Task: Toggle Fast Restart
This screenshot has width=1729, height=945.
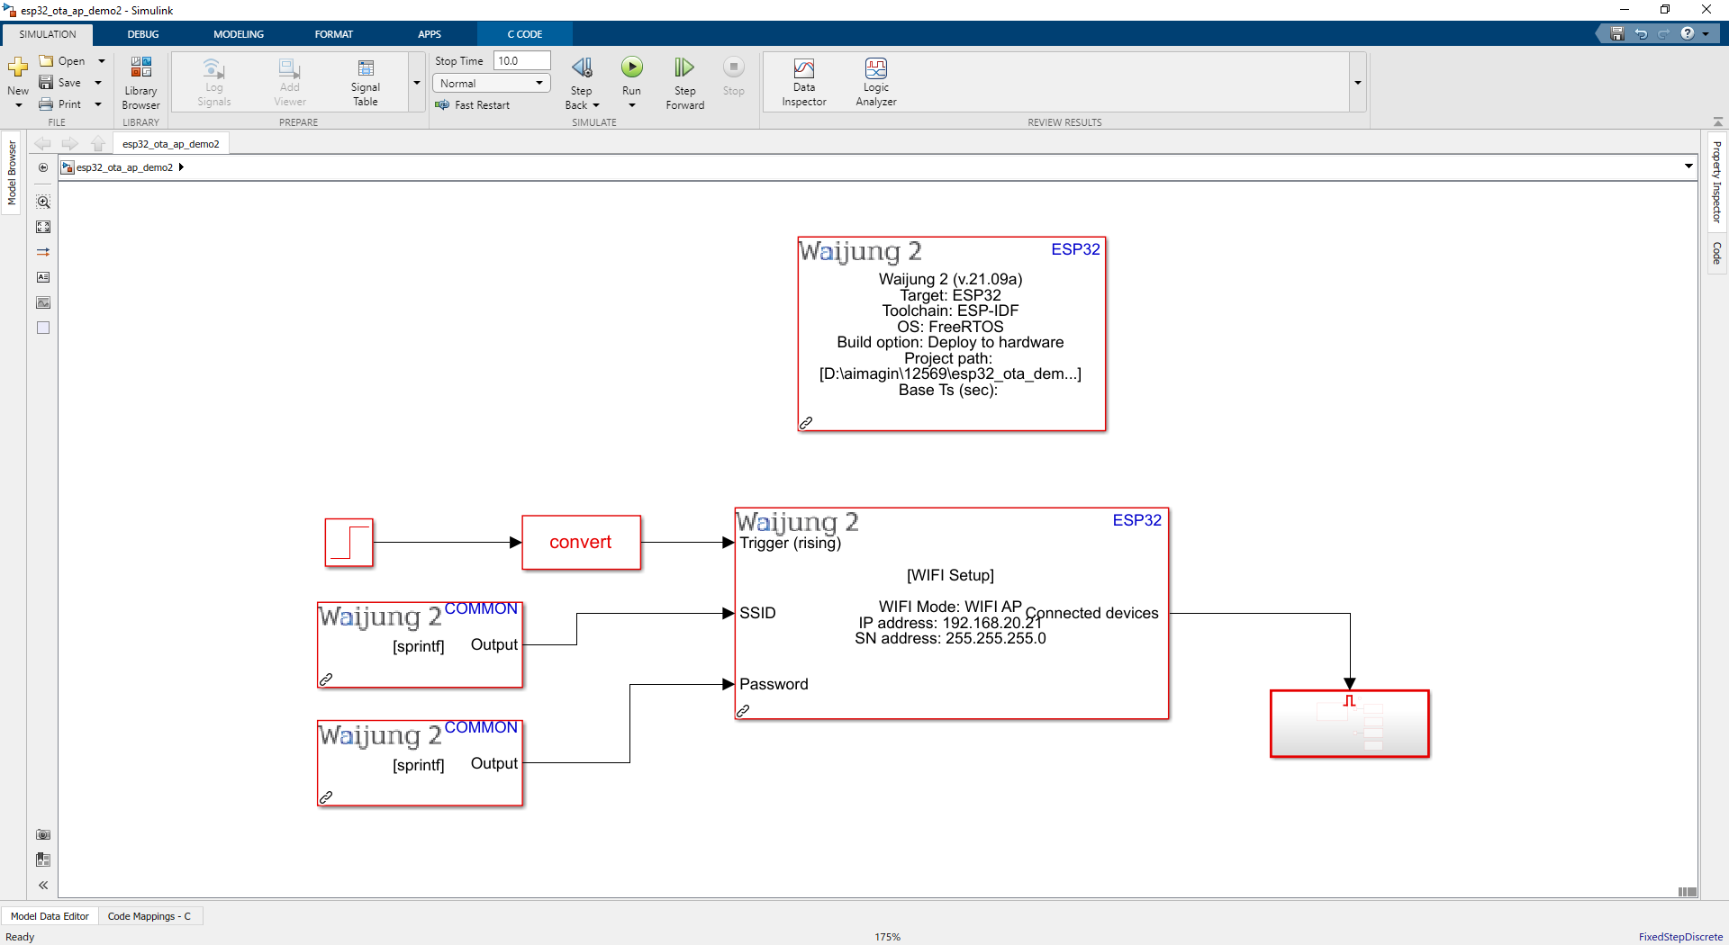Action: (x=473, y=105)
